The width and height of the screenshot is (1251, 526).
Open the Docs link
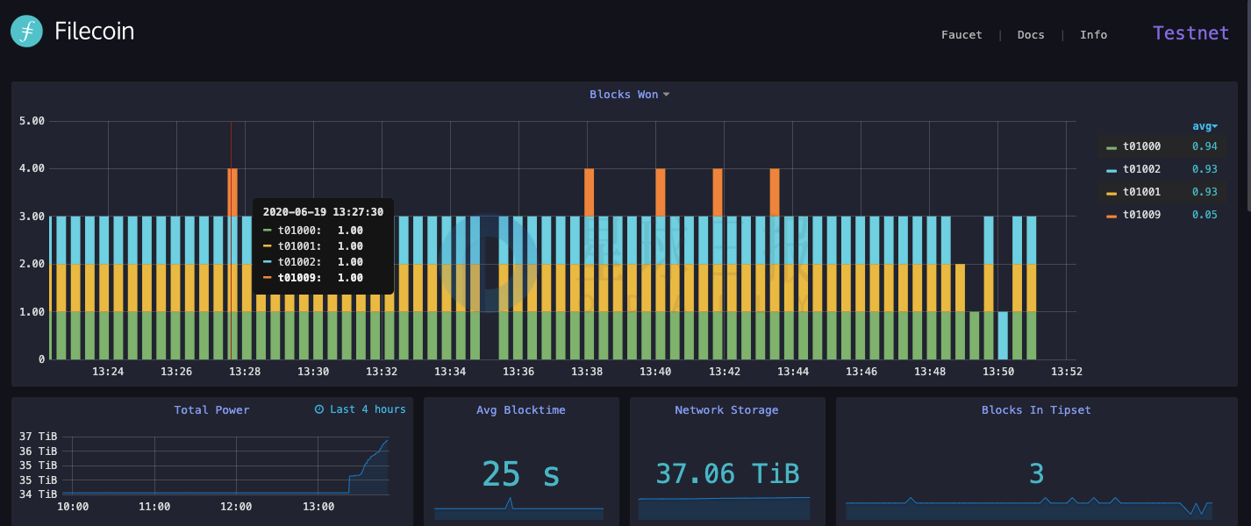coord(1031,35)
